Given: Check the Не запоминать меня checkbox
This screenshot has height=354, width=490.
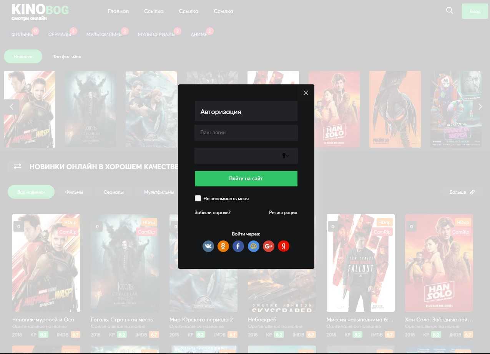Looking at the screenshot, I should pos(198,198).
